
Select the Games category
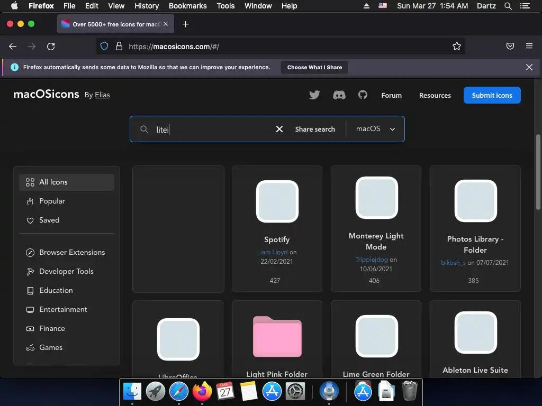click(x=67, y=347)
